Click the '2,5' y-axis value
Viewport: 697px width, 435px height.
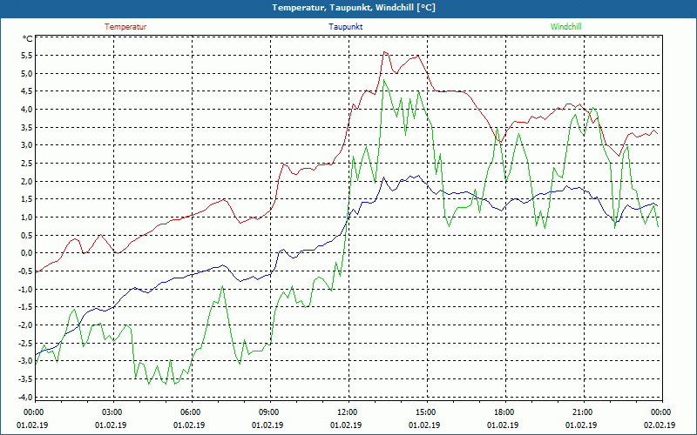[x=27, y=164]
